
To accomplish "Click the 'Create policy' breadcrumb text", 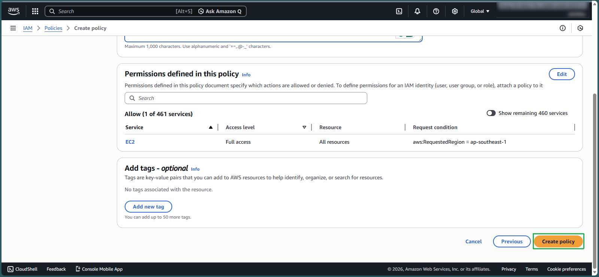I will (90, 28).
